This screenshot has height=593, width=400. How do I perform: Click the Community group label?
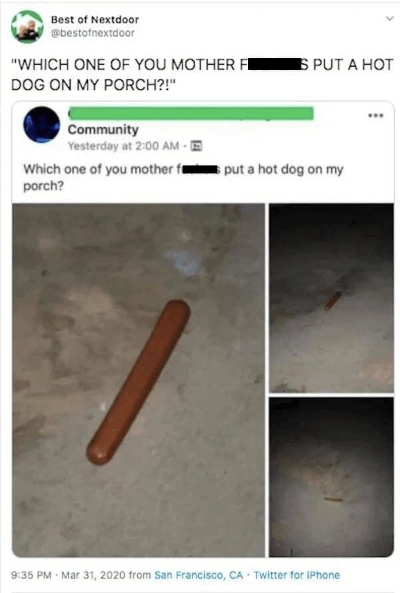coord(103,129)
